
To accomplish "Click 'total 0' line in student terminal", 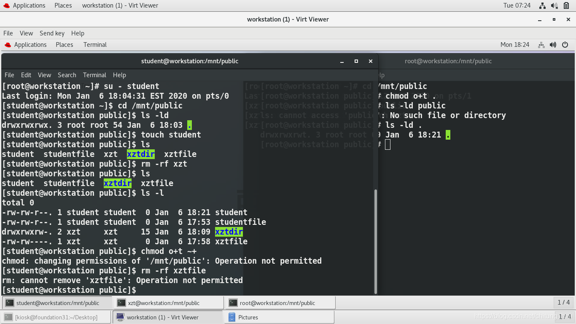I will 18,202.
